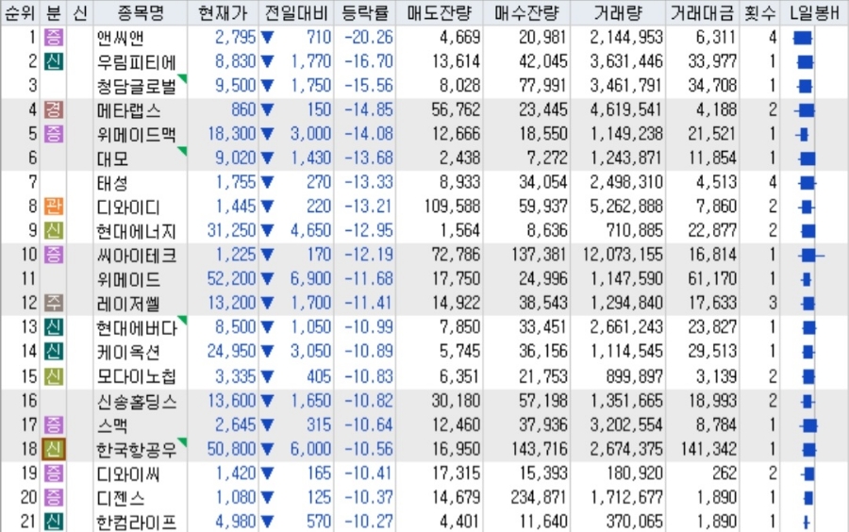Select stock name 앤씨앤
Viewport: 849px width, 532px height.
tap(120, 38)
